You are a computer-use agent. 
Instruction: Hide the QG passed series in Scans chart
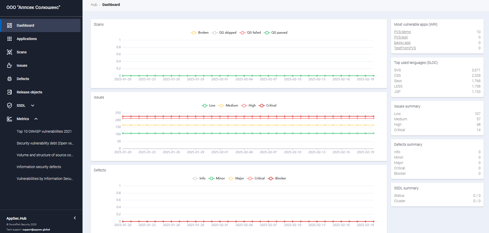click(276, 33)
